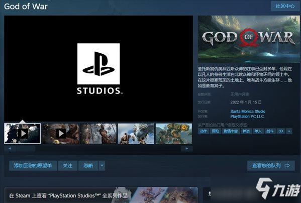Click the God of War page title
The width and height of the screenshot is (301, 203).
26,7
